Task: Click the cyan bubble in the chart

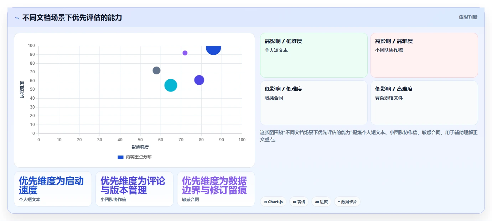Action: pyautogui.click(x=171, y=85)
